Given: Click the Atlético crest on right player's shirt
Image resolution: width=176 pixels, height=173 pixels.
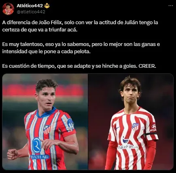Looking at the screenshot, I should click(135, 127).
